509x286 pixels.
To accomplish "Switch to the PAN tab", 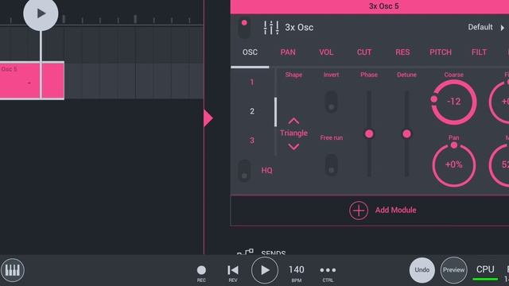I will 288,52.
